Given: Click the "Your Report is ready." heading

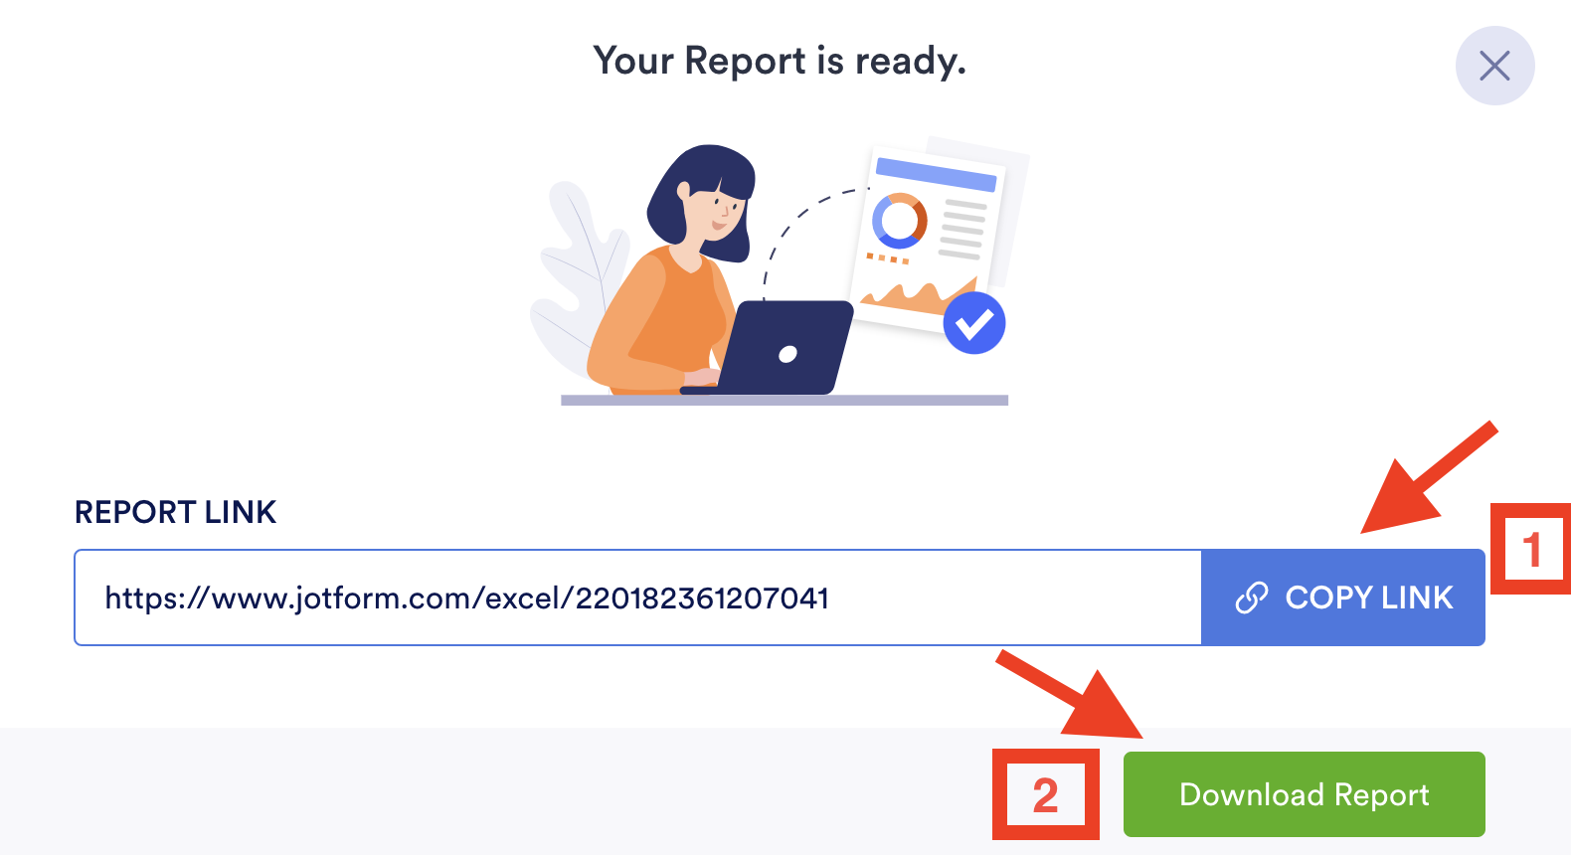Looking at the screenshot, I should (x=780, y=62).
